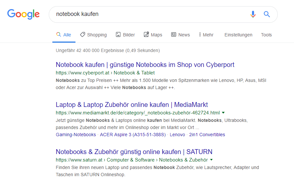Select the Alle tab

(64, 35)
